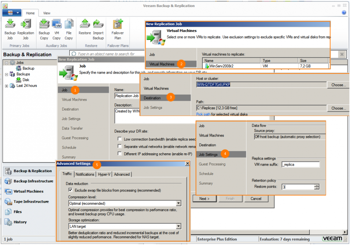
Task: Click the replication job Name input field
Action: 127,96
